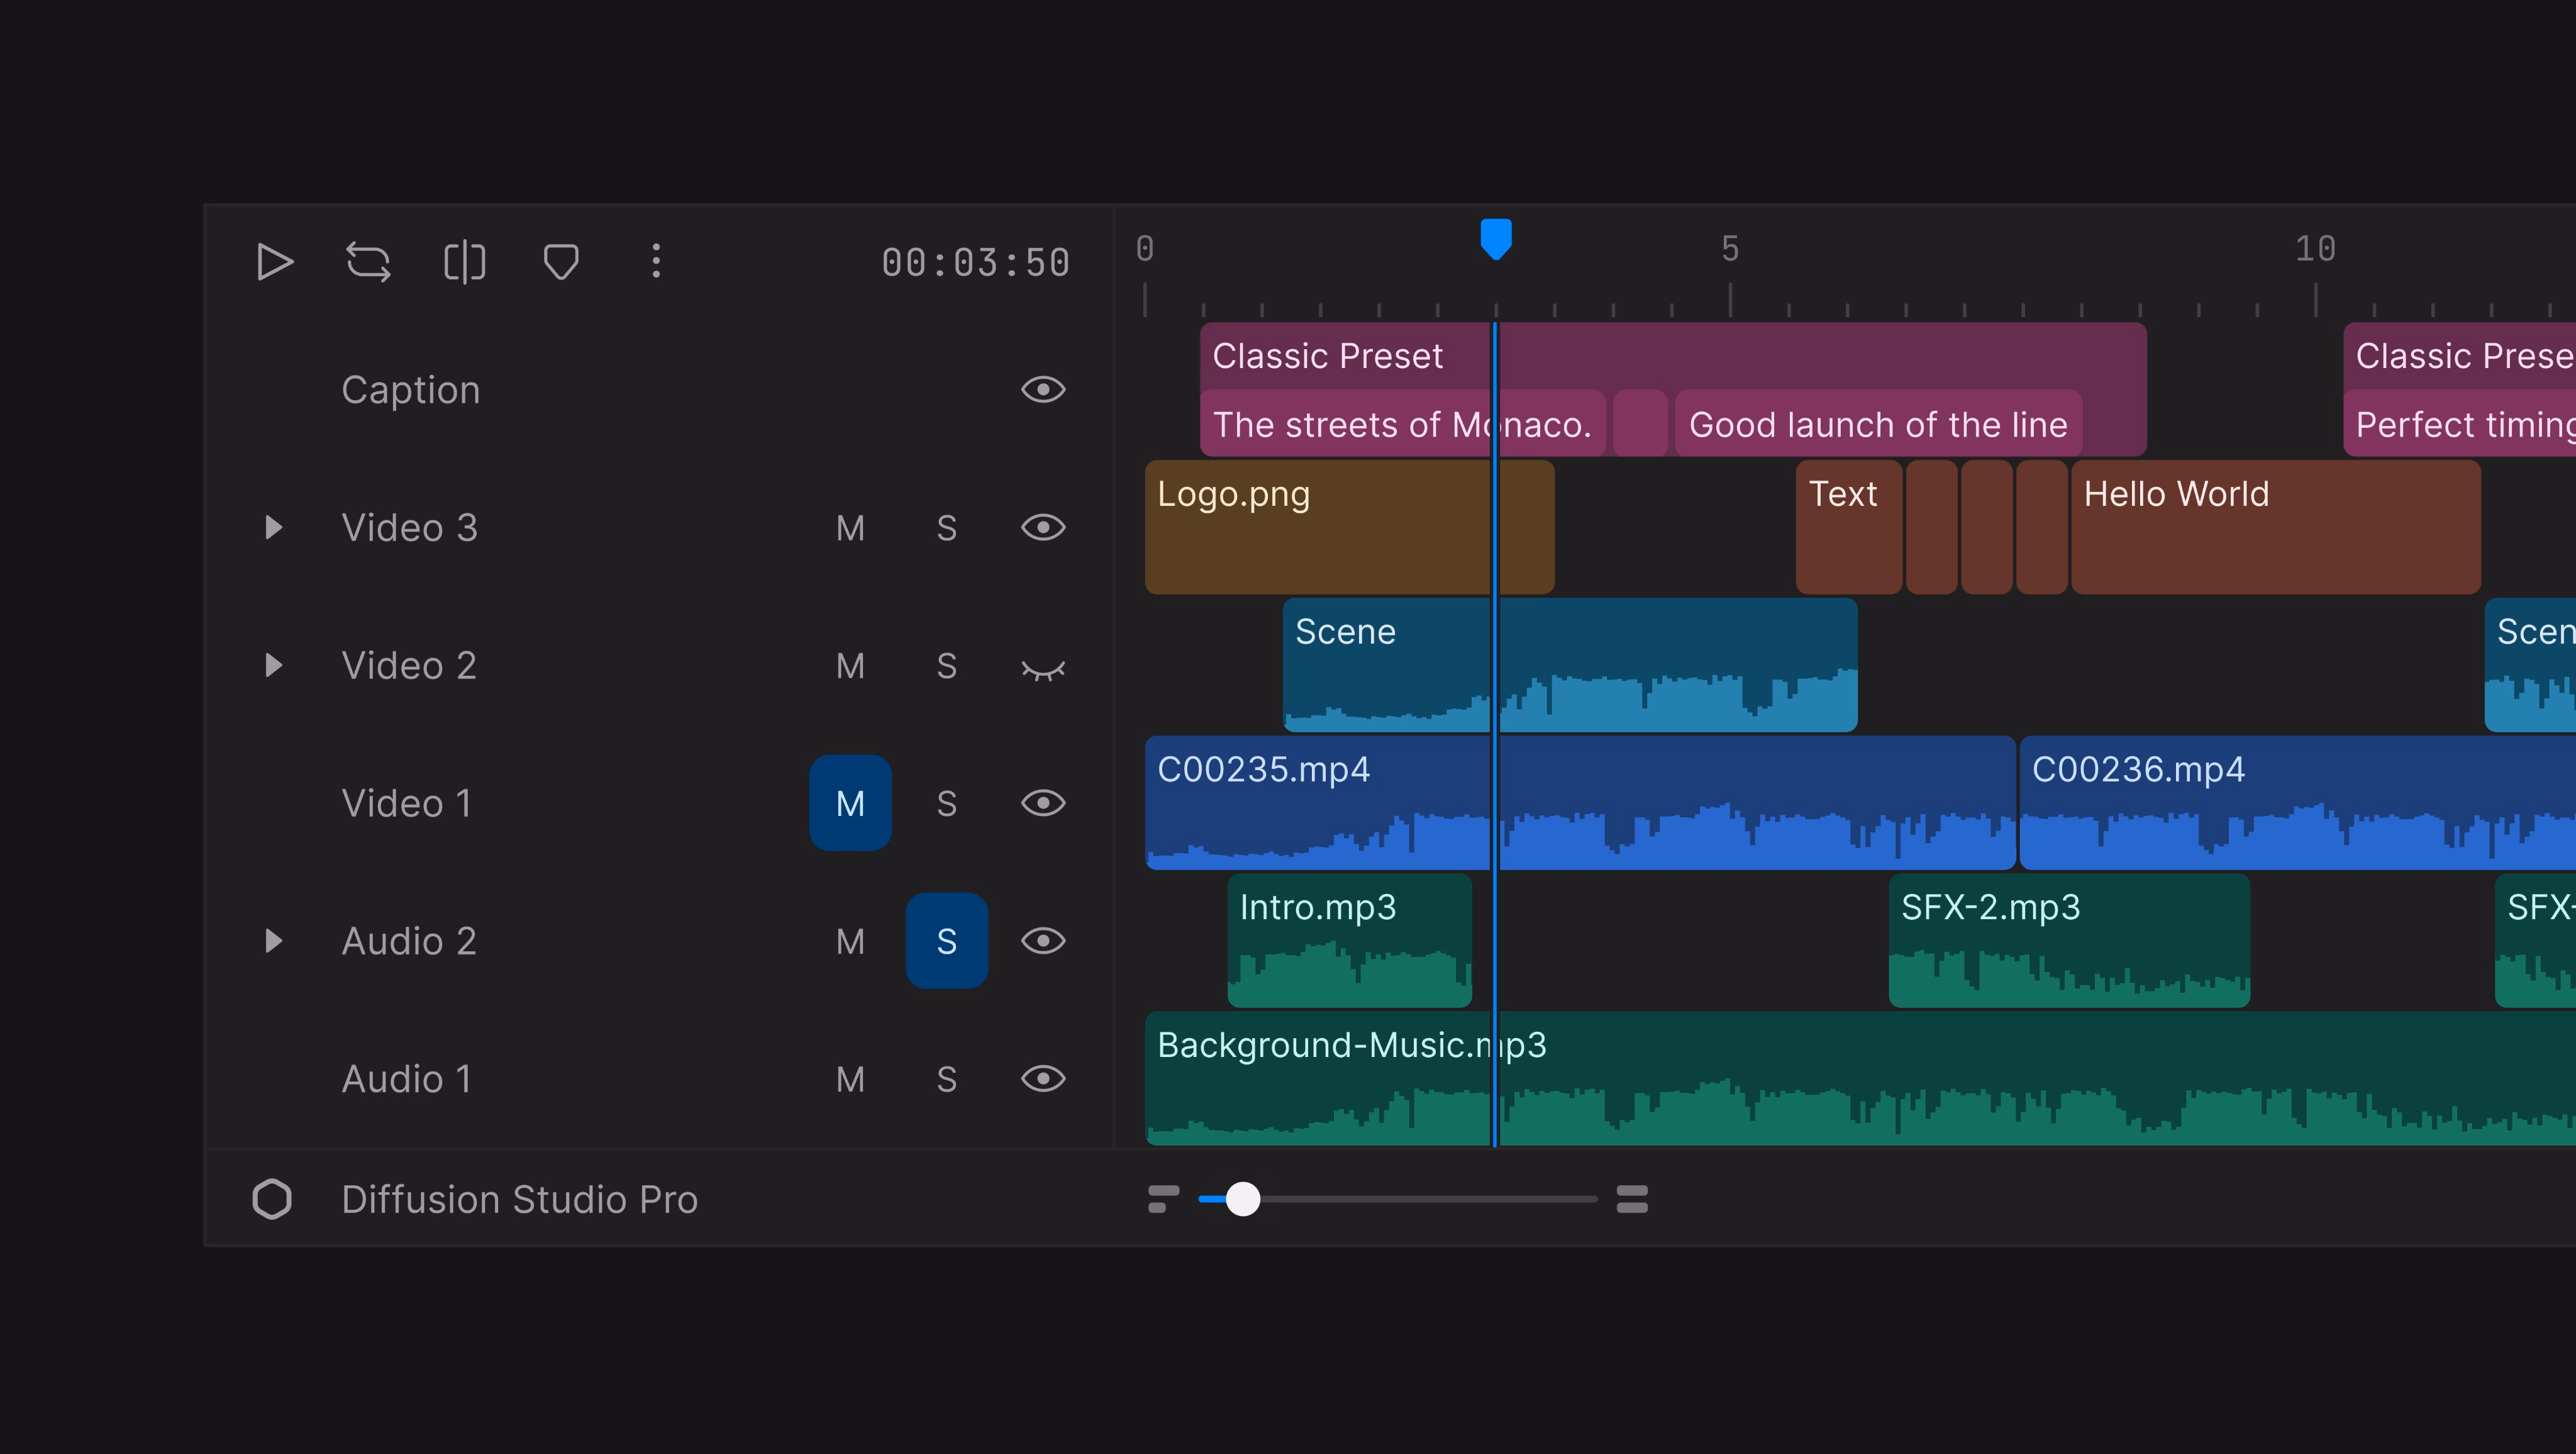Start playback with the play icon
Viewport: 2576px width, 1454px height.
(274, 262)
